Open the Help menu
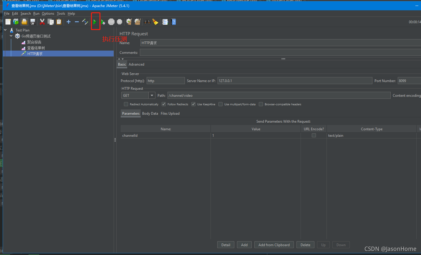The height and width of the screenshot is (255, 421). tap(71, 14)
